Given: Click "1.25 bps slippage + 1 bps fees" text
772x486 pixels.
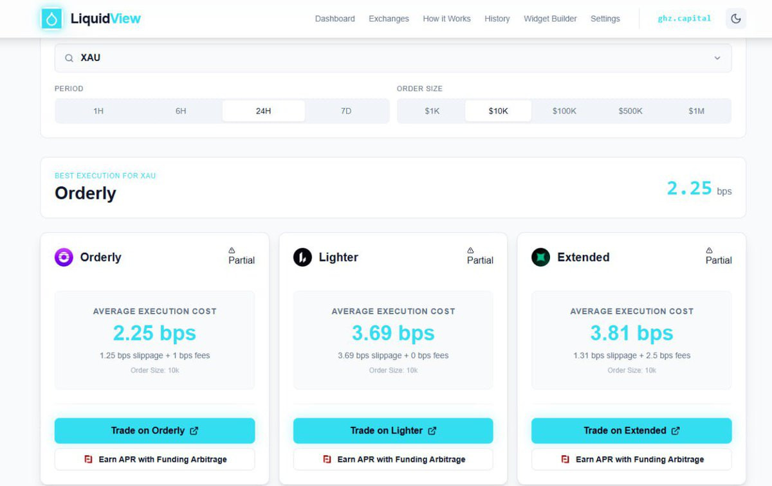Looking at the screenshot, I should [x=154, y=355].
